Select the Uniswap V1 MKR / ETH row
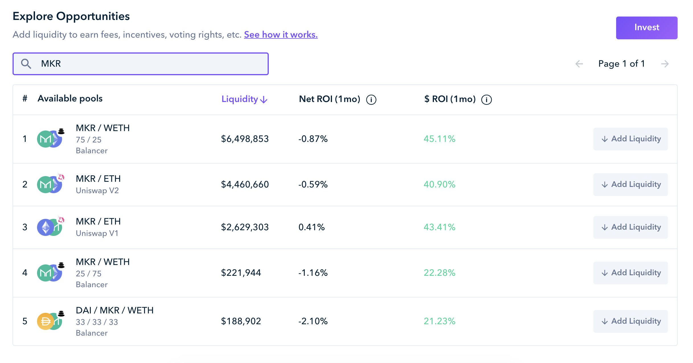The width and height of the screenshot is (693, 363). (345, 227)
